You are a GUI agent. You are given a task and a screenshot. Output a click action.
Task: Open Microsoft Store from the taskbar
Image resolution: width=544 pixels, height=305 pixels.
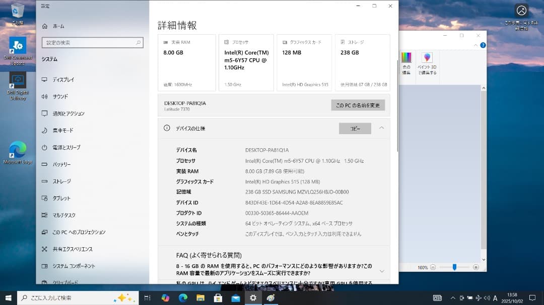click(218, 297)
